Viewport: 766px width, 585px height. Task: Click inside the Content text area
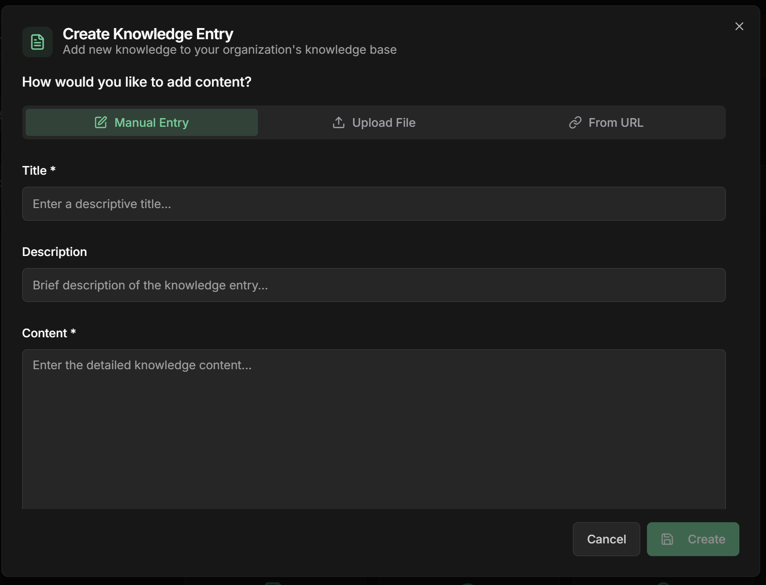point(374,429)
